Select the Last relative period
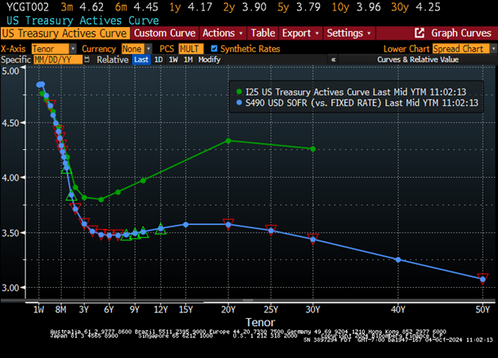498x358 pixels. 141,60
